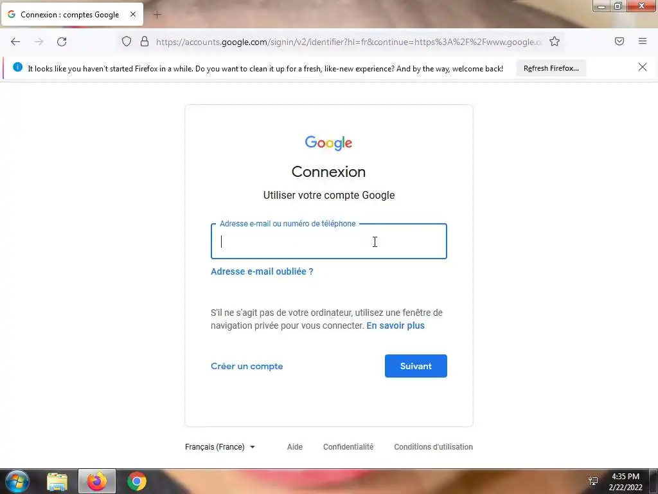
Task: Bookmark this page with the star icon
Action: [555, 41]
